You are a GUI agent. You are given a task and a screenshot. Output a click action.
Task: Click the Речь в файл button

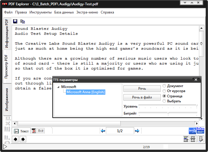click(x=142, y=97)
